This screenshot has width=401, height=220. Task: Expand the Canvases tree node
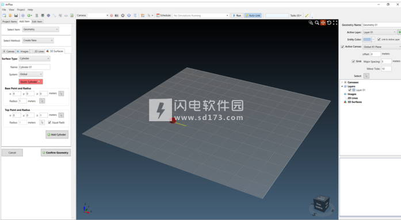[x=342, y=82]
